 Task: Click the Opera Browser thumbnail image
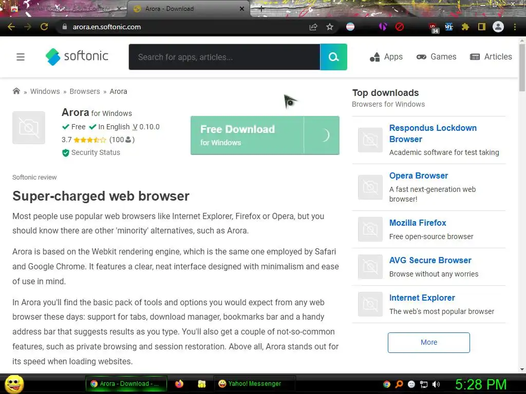[370, 187]
